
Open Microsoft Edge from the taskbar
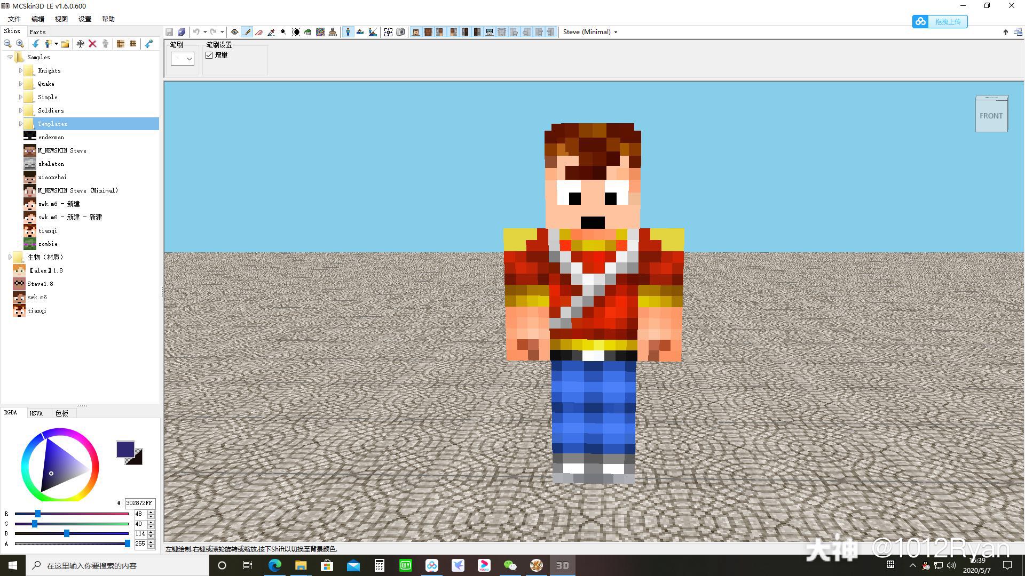[x=275, y=565]
